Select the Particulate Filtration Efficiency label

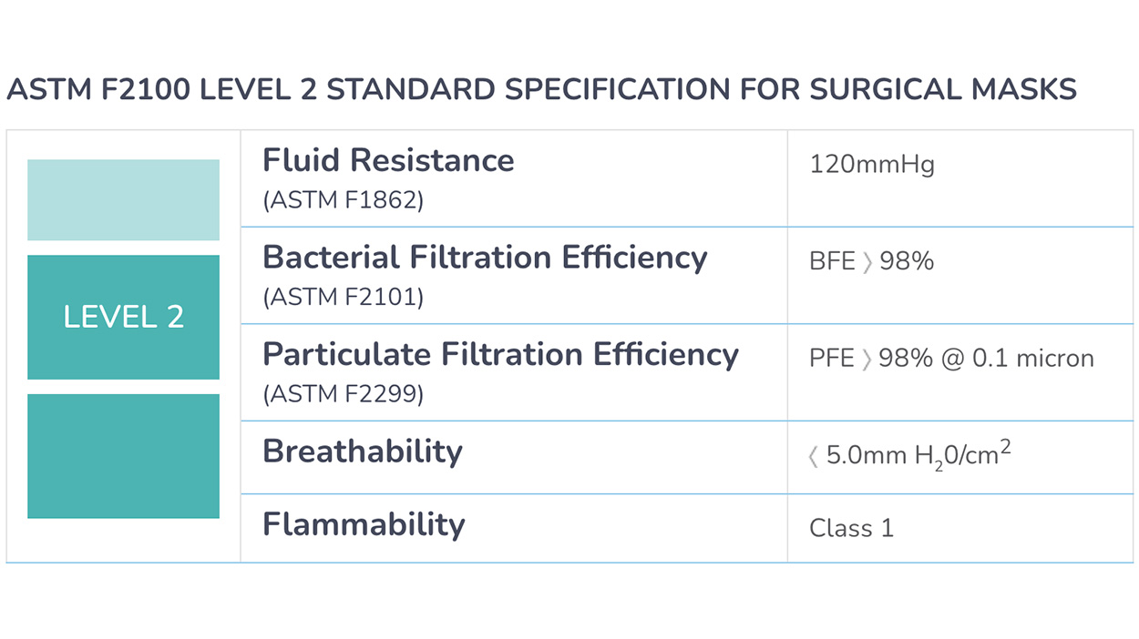(500, 354)
